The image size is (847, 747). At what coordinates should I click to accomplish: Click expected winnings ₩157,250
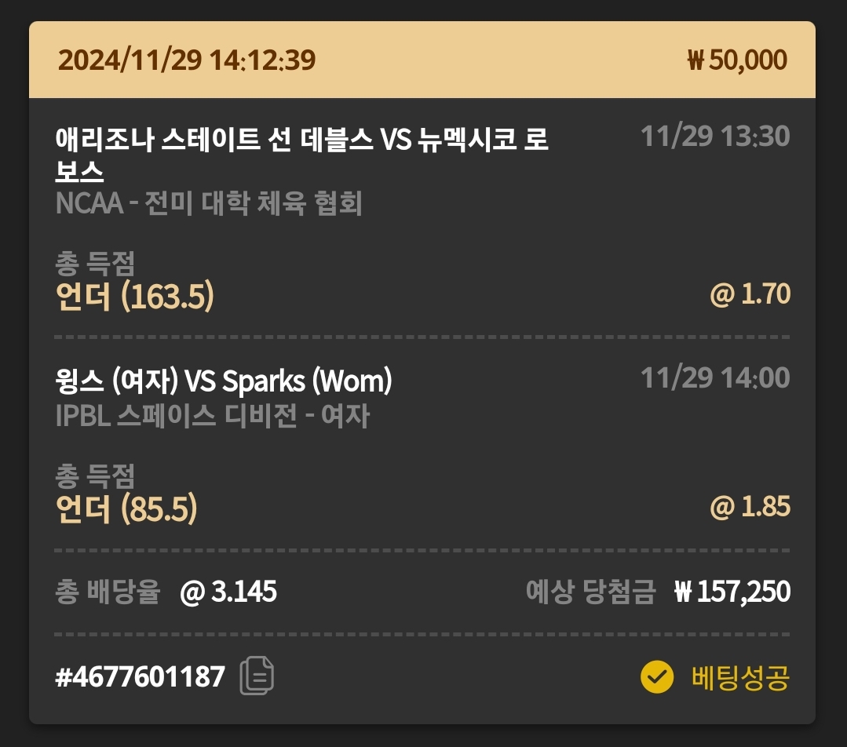pos(732,592)
